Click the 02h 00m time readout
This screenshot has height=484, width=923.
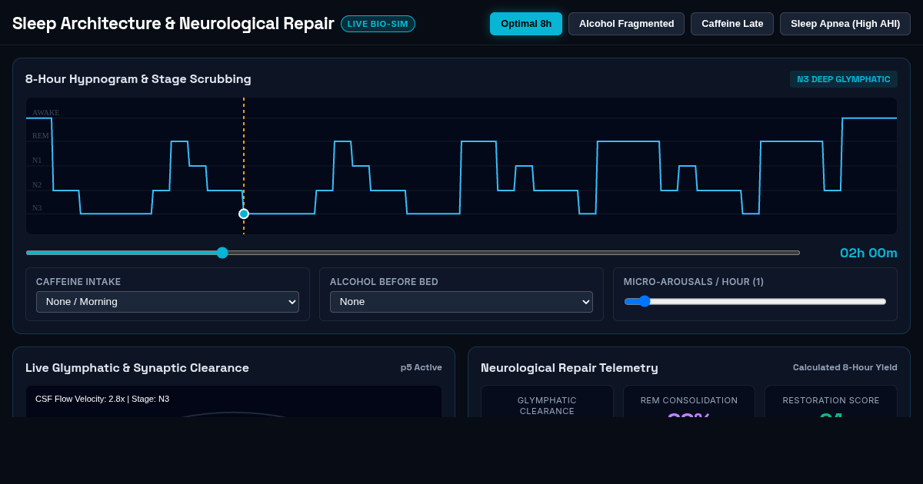(868, 253)
